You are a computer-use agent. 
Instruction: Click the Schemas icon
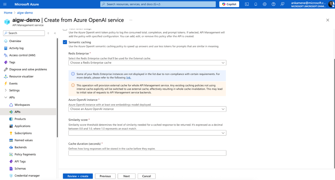point(11,169)
